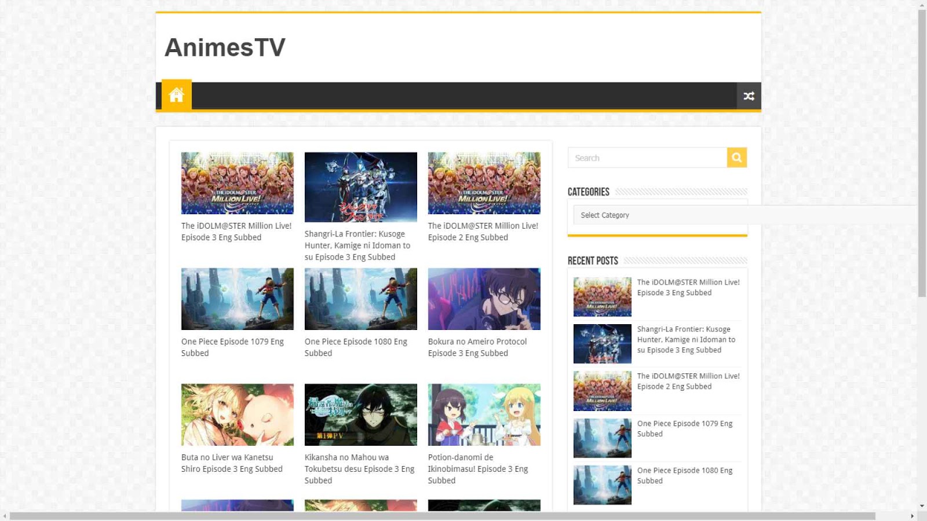The image size is (927, 521).
Task: Select Recent Posts link iDOLM@STER Million Live Episode 3
Action: [688, 288]
